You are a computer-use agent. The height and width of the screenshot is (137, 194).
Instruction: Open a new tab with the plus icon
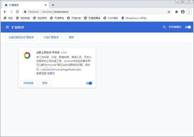click(53, 5)
